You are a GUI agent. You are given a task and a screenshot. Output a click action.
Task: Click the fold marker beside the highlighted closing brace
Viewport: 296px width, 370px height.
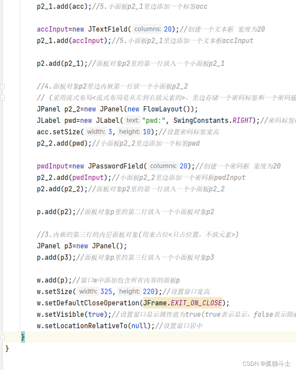[2, 337]
